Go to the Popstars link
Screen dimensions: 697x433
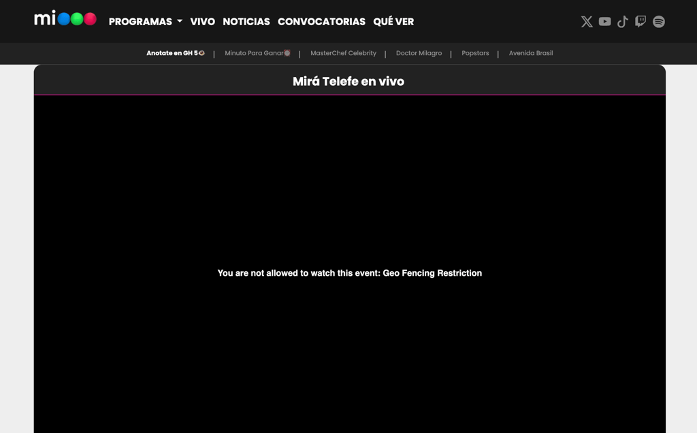(x=475, y=53)
